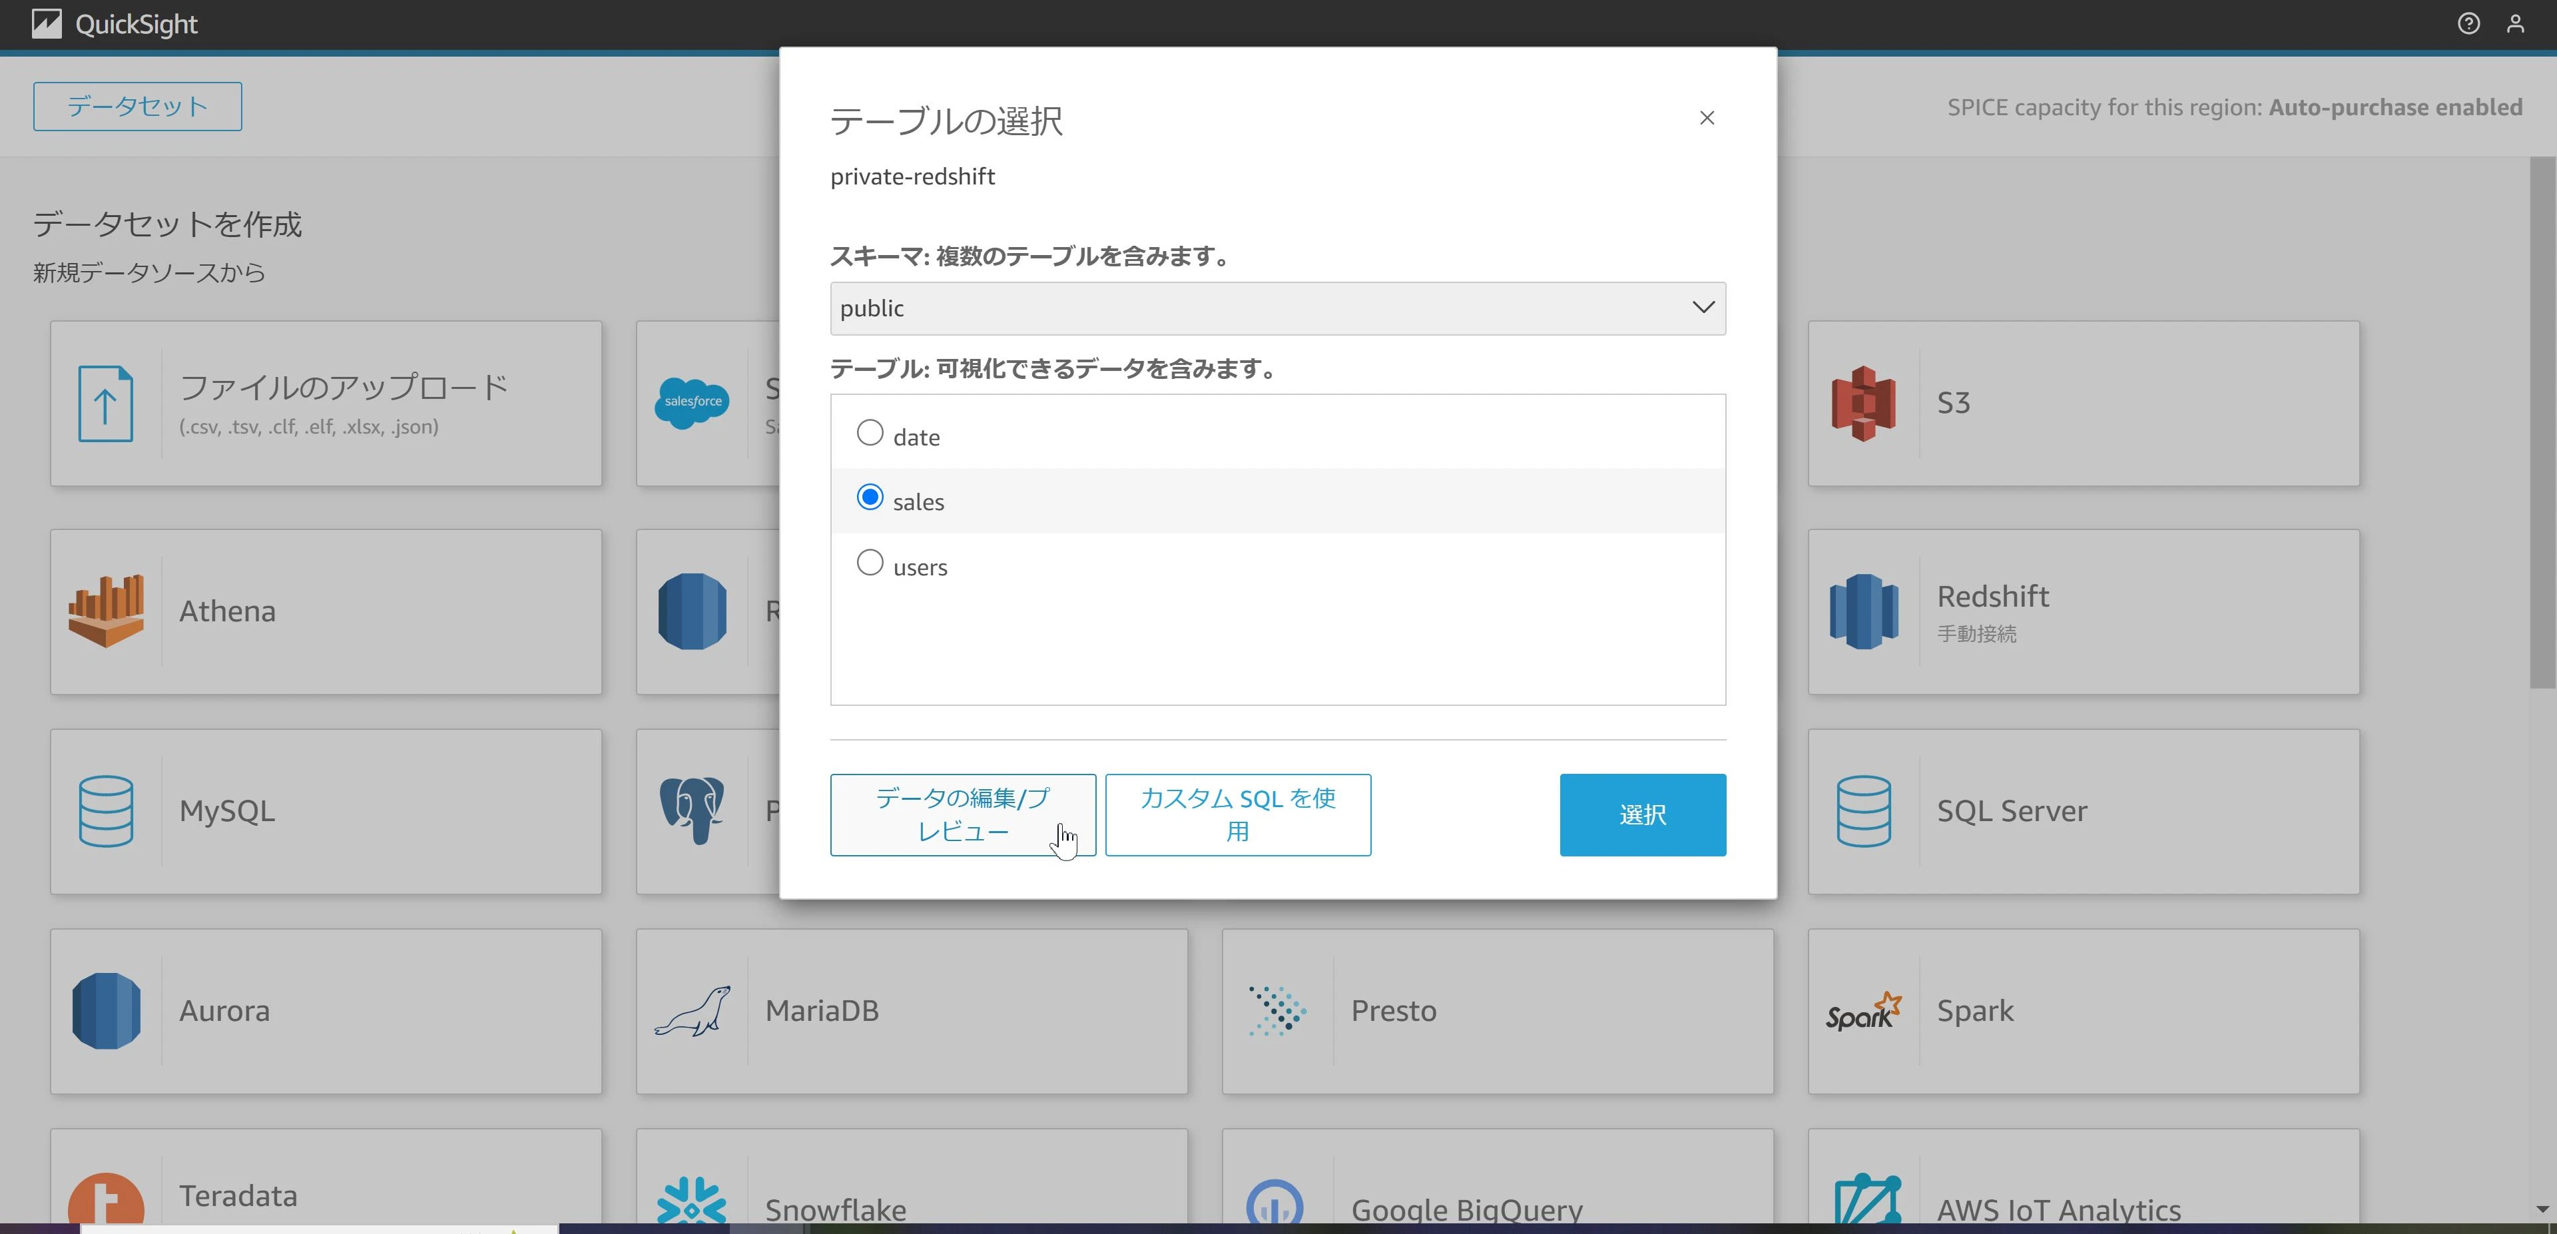Click the blue 選択 button
This screenshot has width=2557, height=1234.
1642,814
